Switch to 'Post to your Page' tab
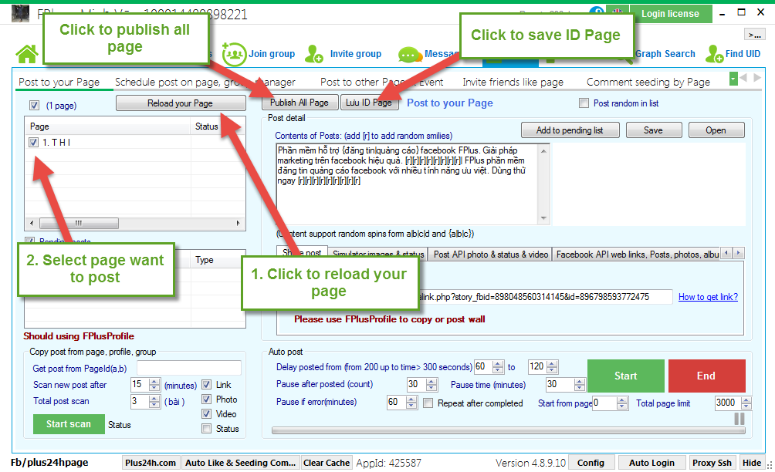 click(59, 82)
